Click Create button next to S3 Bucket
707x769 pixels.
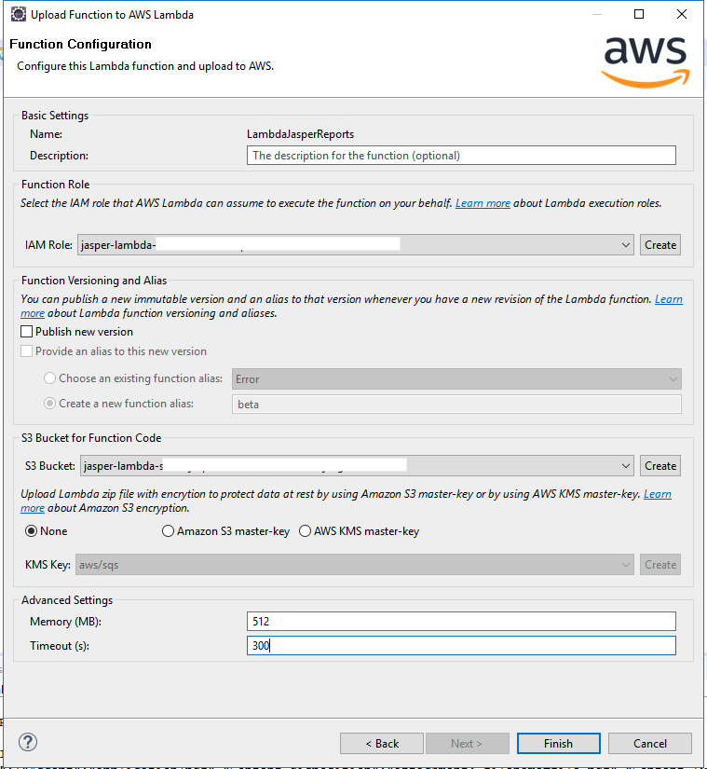[x=660, y=466]
